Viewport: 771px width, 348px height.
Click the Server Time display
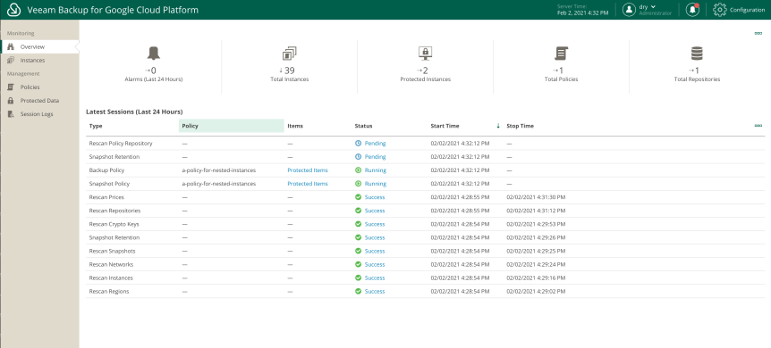[582, 10]
